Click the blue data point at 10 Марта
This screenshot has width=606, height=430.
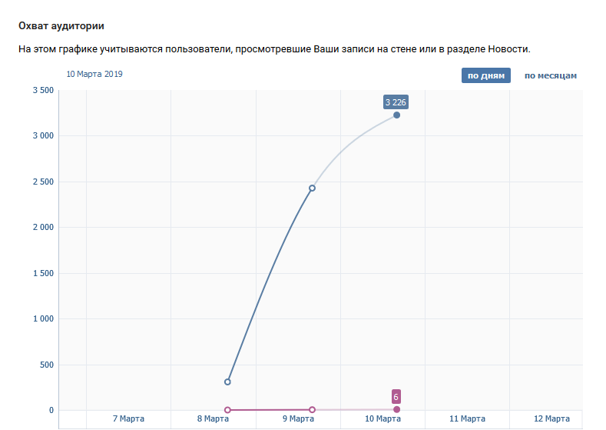pos(396,115)
